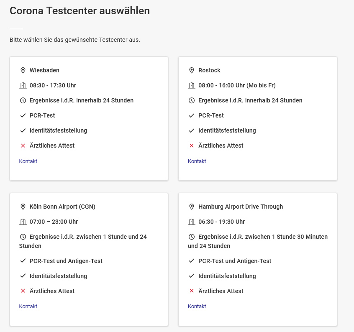Viewport: 354px width, 332px height.
Task: Select the Wiesbaden test center title
Action: coord(44,70)
